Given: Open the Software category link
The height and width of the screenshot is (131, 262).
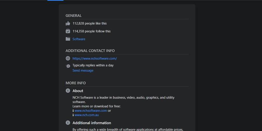Looking at the screenshot, I should tap(79, 39).
